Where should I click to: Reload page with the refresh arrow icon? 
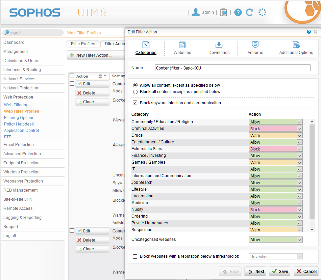point(249,12)
